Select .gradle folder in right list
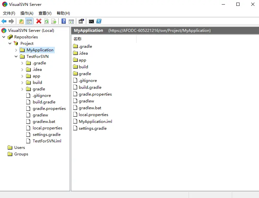The width and height of the screenshot is (259, 198). click(x=85, y=46)
